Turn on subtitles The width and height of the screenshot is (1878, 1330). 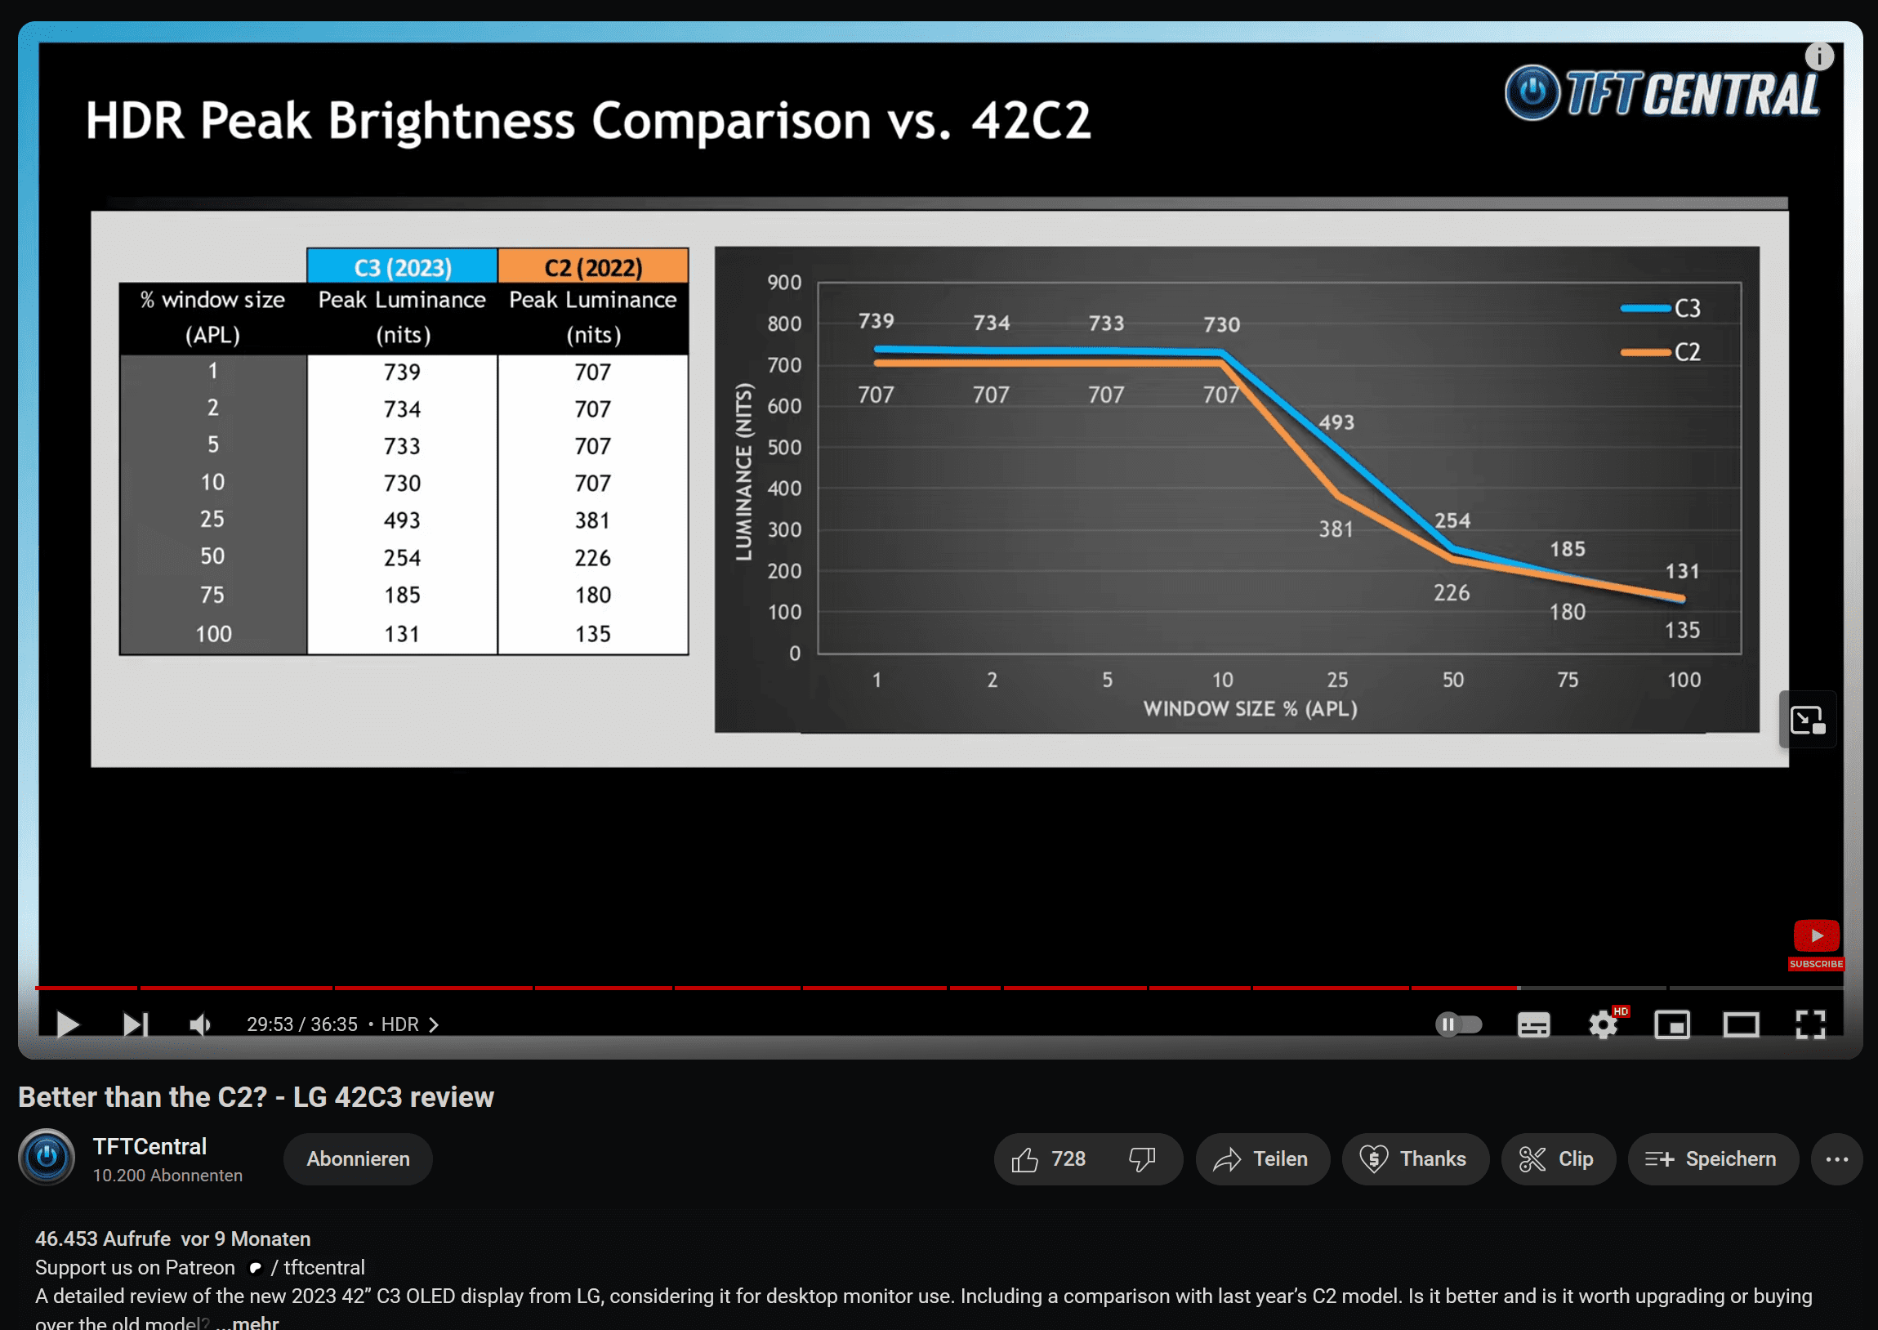click(1532, 1024)
